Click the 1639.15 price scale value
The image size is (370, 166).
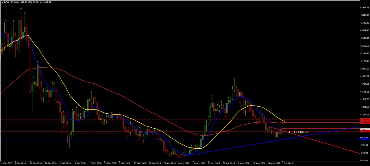(x=365, y=92)
